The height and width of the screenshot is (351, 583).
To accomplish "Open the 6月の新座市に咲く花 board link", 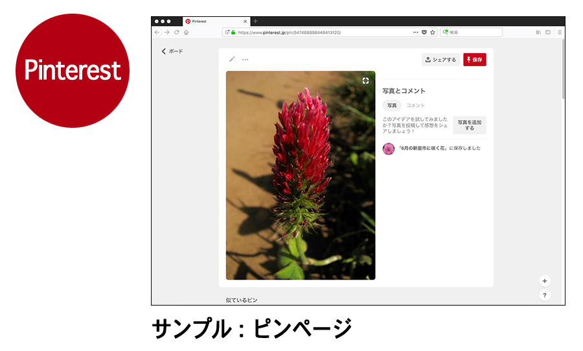I will (424, 149).
